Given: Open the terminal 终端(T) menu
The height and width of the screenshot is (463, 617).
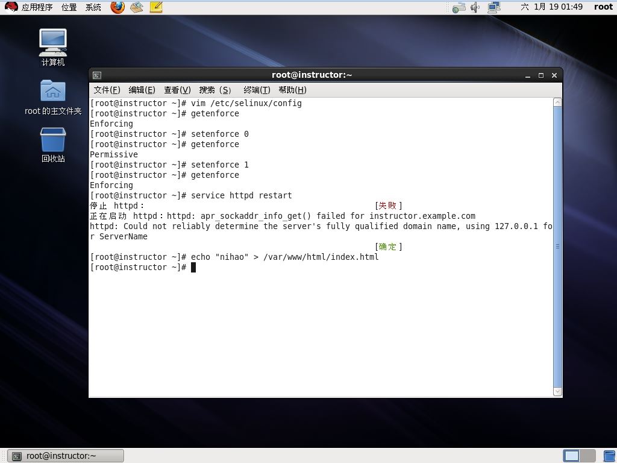Looking at the screenshot, I should pyautogui.click(x=257, y=90).
